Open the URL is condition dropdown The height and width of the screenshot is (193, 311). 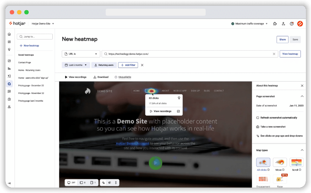pyautogui.click(x=81, y=54)
